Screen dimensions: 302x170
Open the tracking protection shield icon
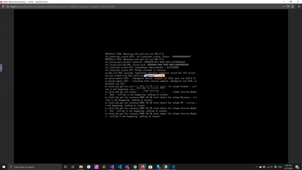tap(3, 7)
